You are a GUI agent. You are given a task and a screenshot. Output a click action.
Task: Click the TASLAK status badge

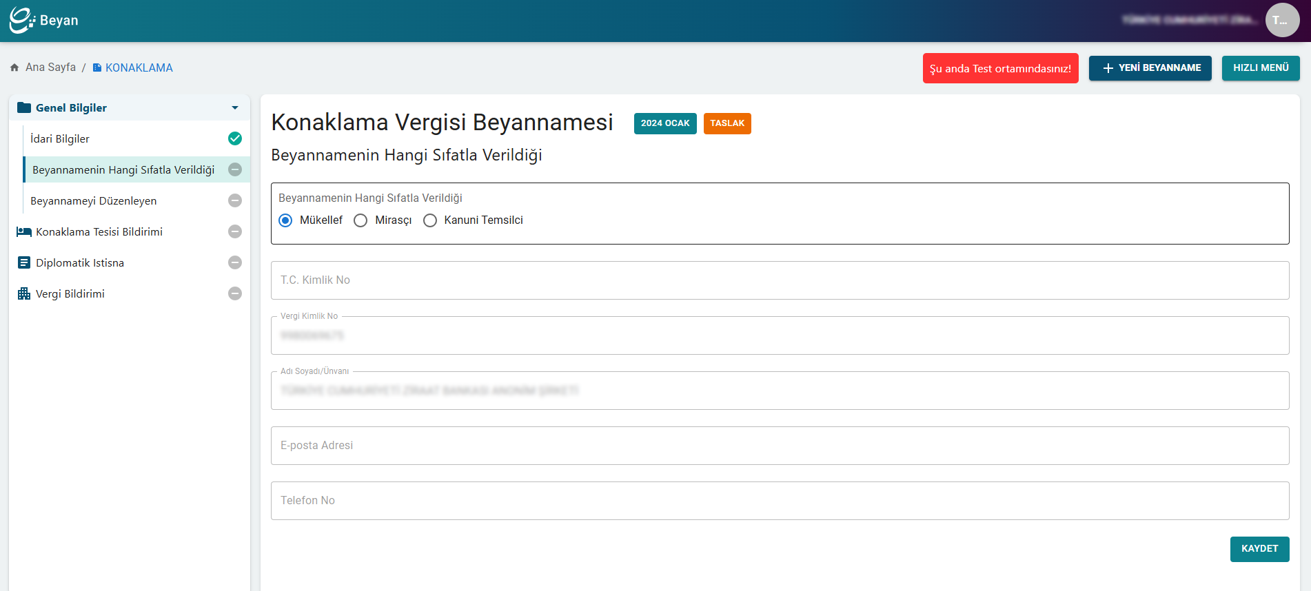(x=727, y=123)
